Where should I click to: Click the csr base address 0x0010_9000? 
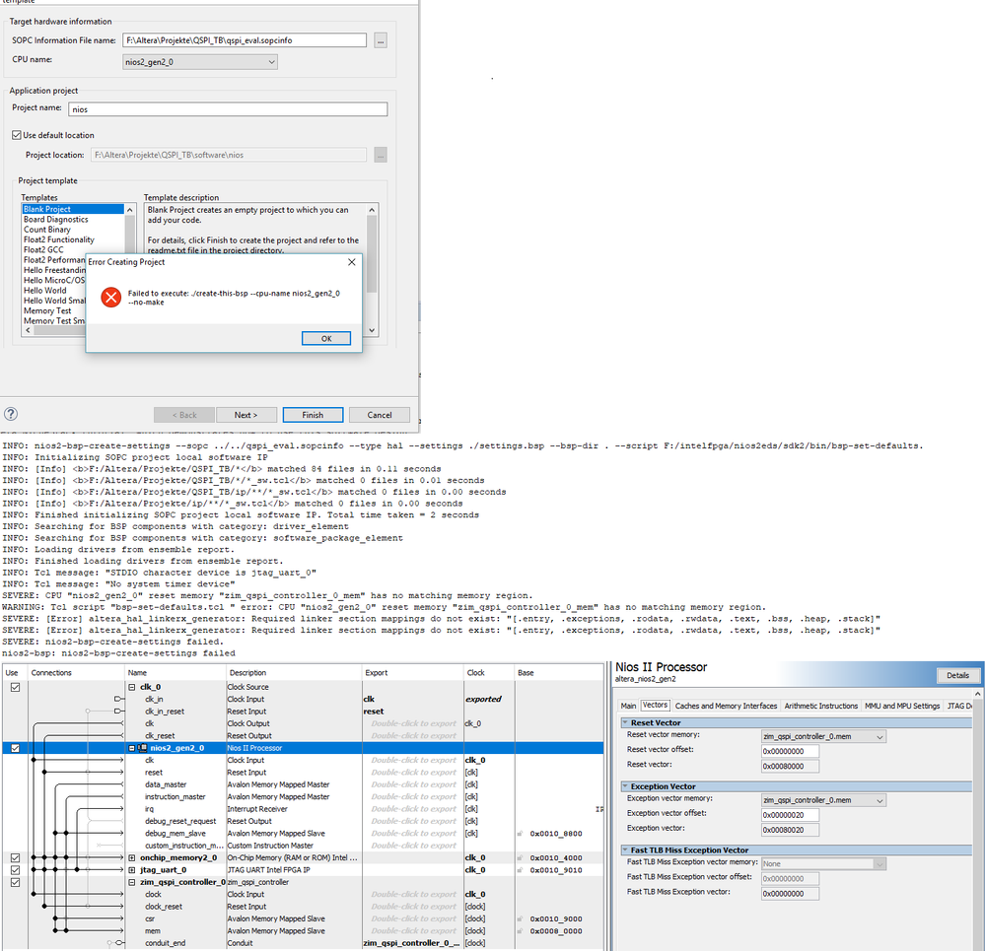point(555,919)
